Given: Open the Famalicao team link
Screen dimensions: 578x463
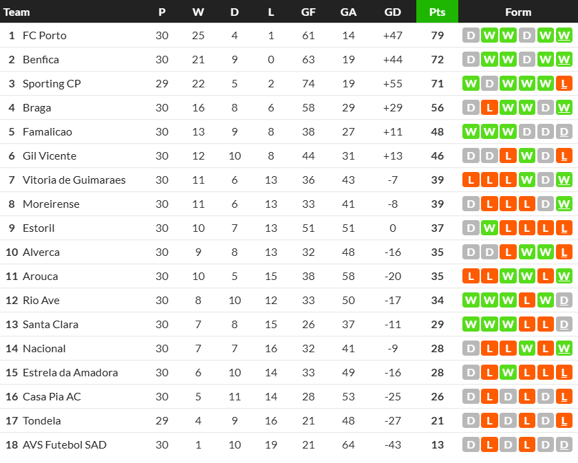Looking at the screenshot, I should [47, 132].
